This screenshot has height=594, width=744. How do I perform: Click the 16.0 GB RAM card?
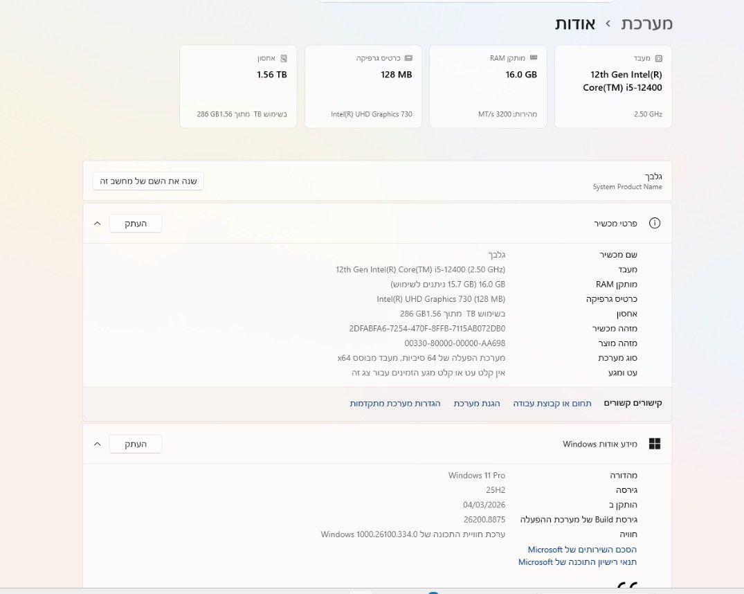click(x=488, y=87)
